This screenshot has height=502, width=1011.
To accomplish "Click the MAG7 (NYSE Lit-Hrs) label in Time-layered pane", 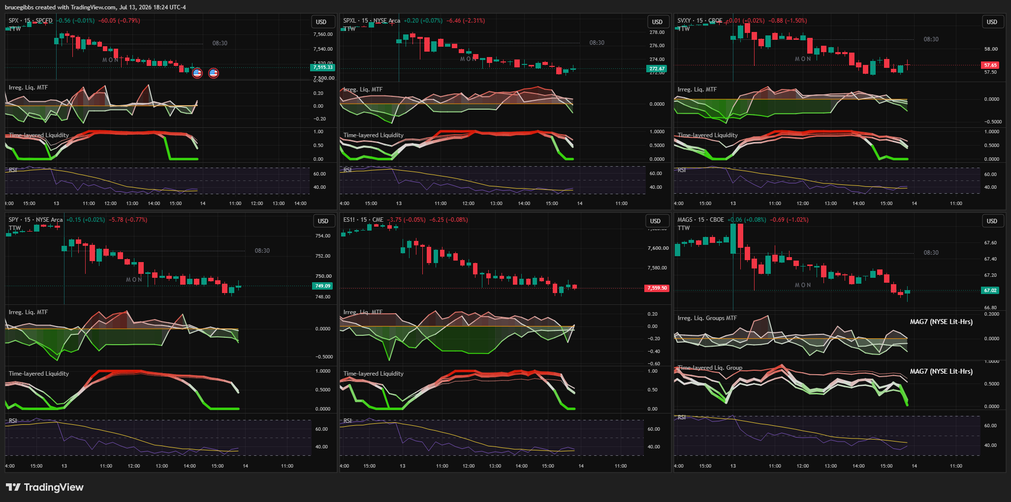I will click(x=941, y=372).
